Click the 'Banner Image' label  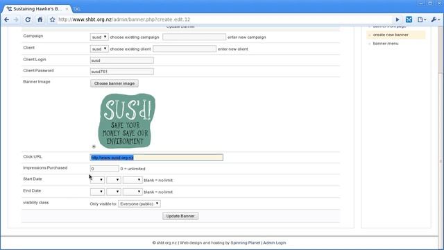pyautogui.click(x=37, y=82)
